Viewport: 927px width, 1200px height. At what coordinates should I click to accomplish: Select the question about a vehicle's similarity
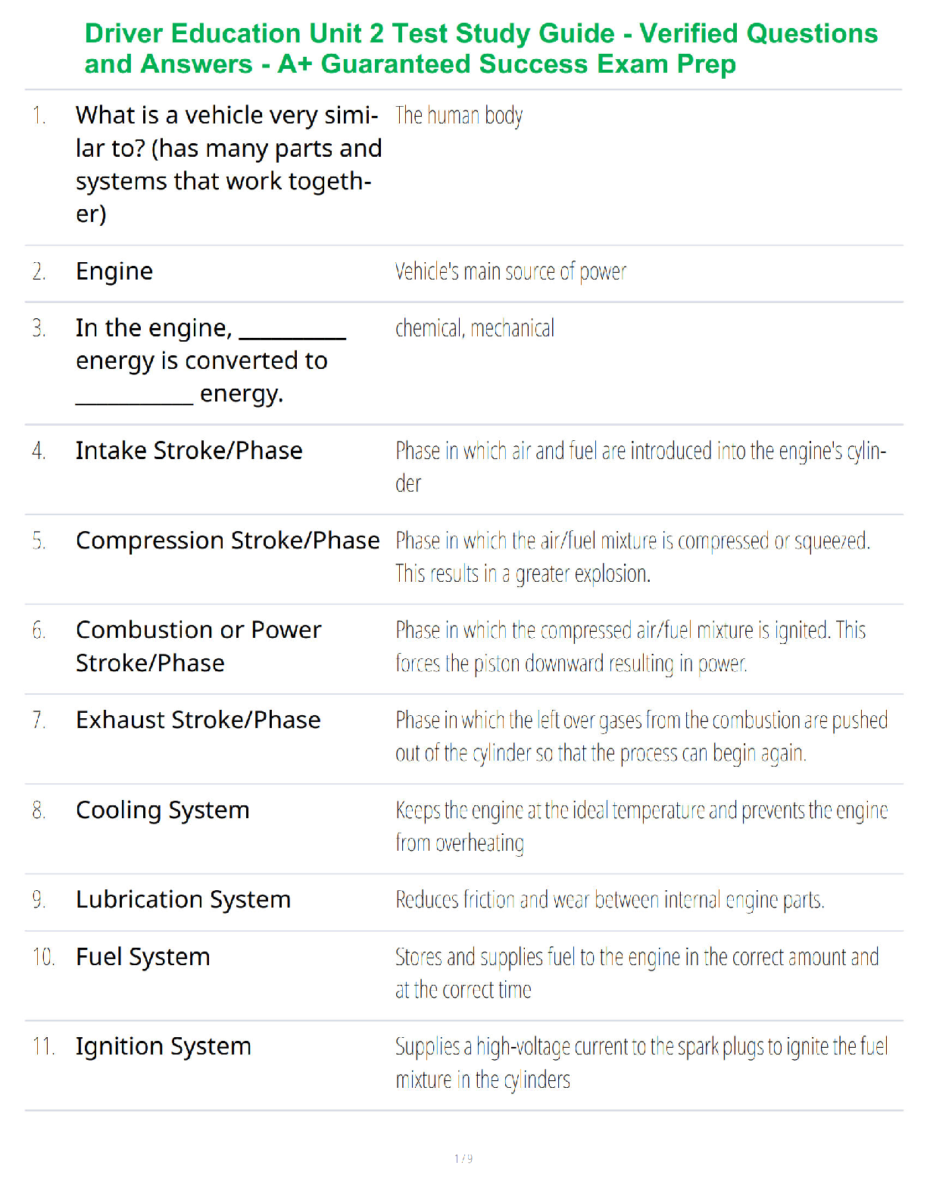tap(229, 164)
